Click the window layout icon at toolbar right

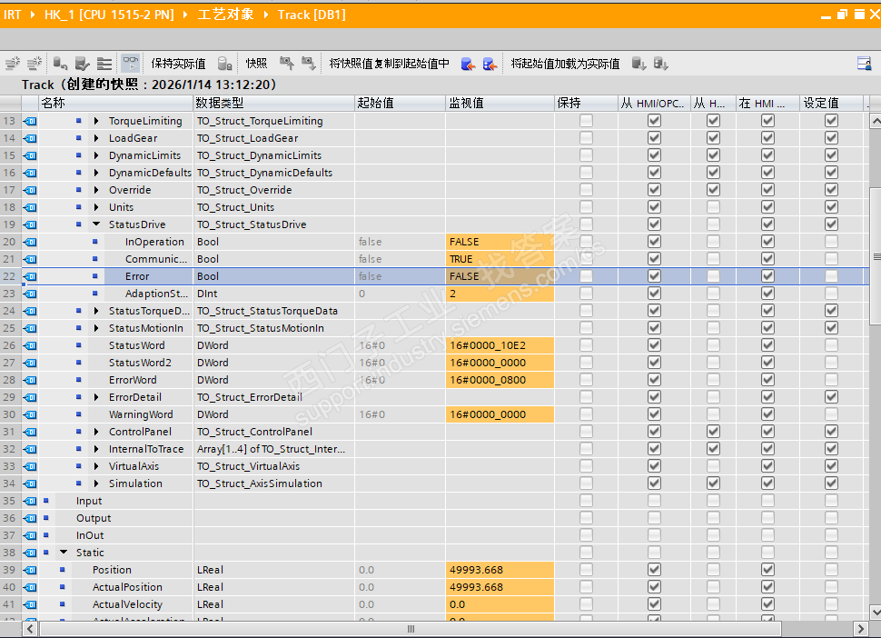[864, 64]
